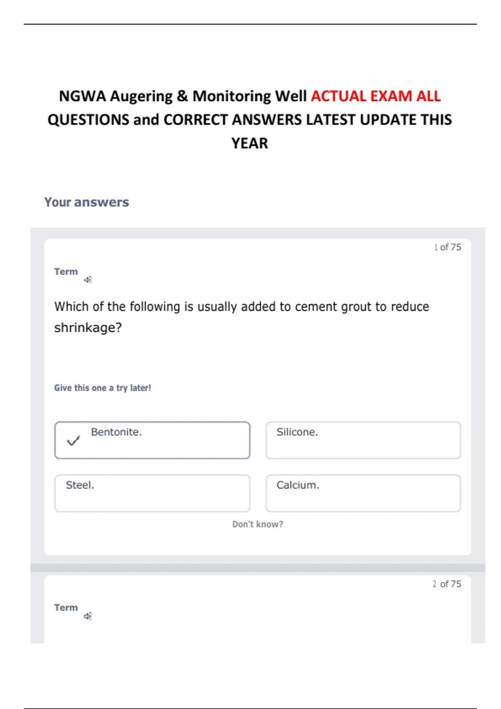
Task: Click the "1 of 75" question counter
Action: [x=448, y=247]
